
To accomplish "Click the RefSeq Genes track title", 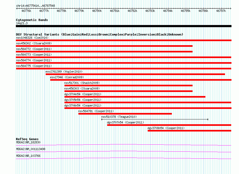I will (x=27, y=139).
